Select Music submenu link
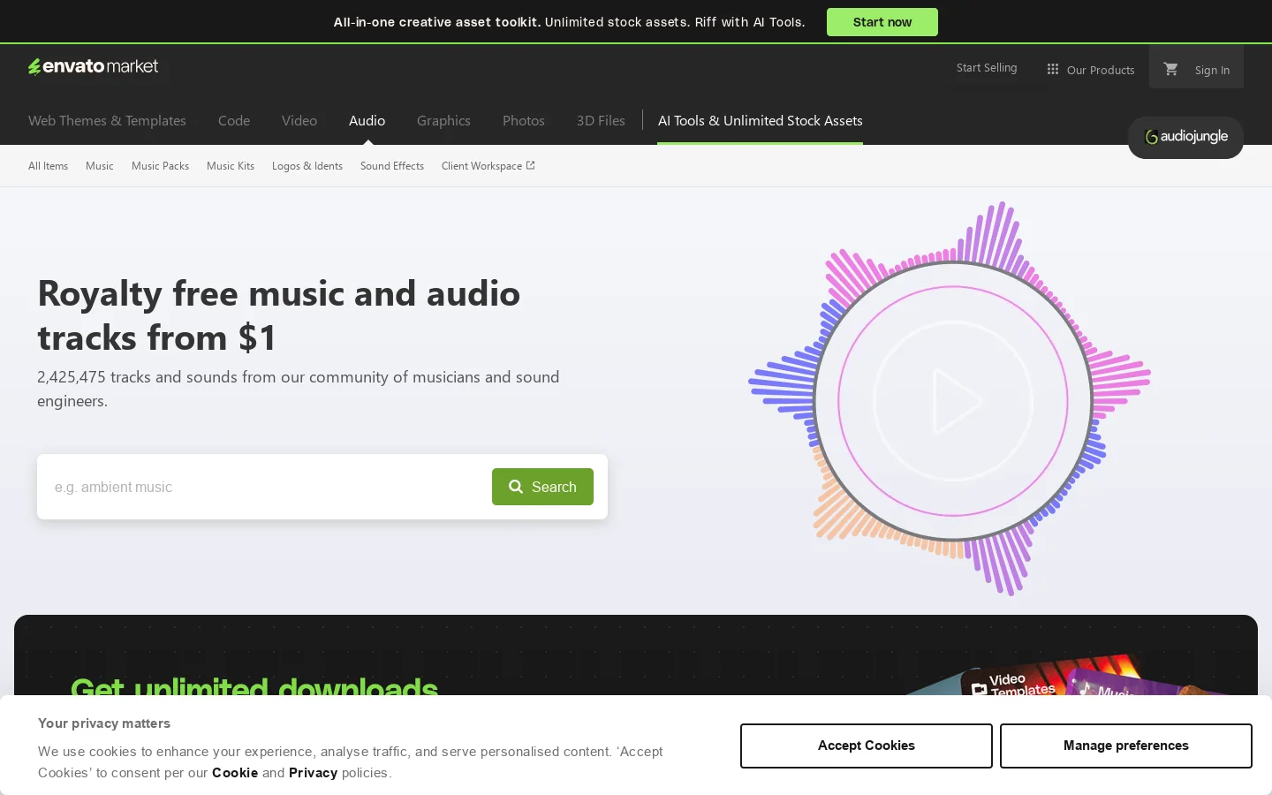 (100, 166)
